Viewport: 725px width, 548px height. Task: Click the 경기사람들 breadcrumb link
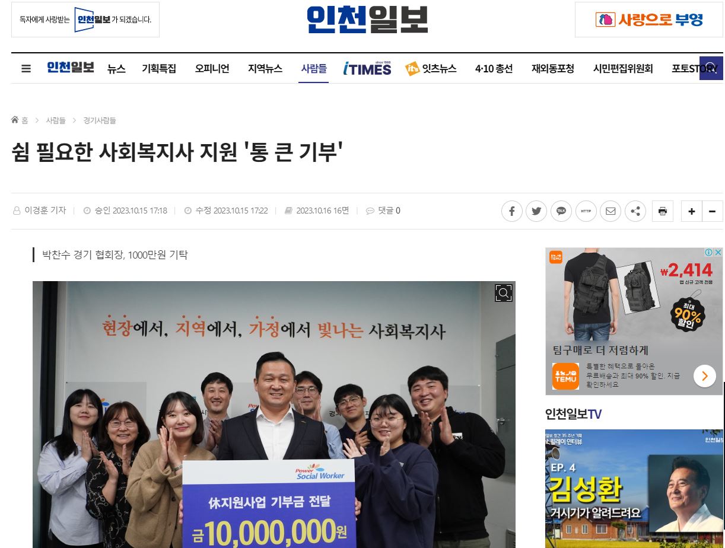point(99,120)
